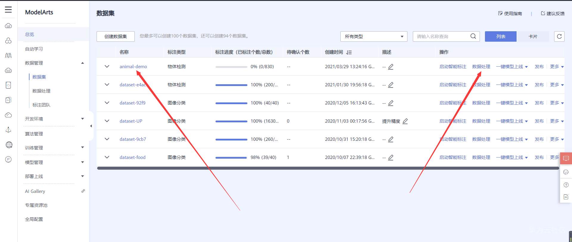Click the animal-demo 0% progress bar
This screenshot has width=572, height=242.
coord(231,67)
